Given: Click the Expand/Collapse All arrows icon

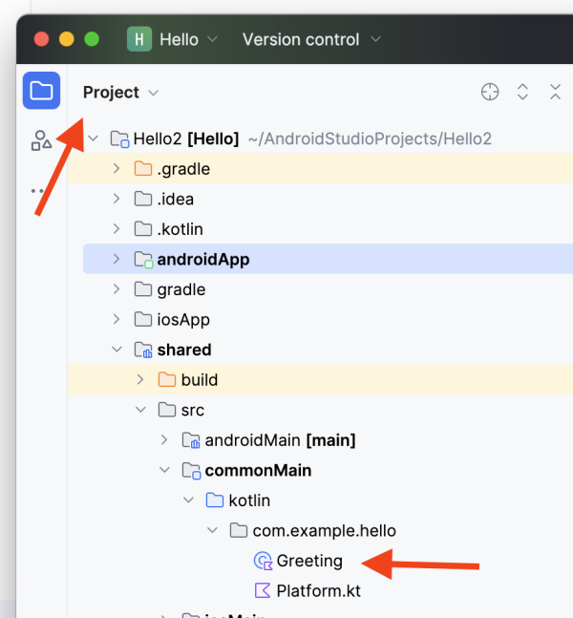Looking at the screenshot, I should [522, 92].
